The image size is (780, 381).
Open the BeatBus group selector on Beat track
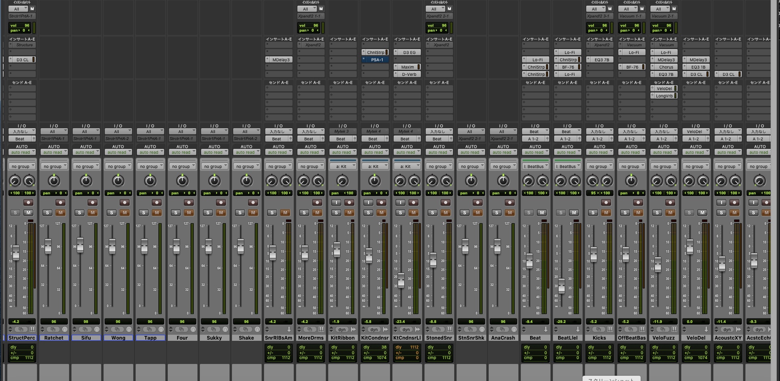point(535,166)
